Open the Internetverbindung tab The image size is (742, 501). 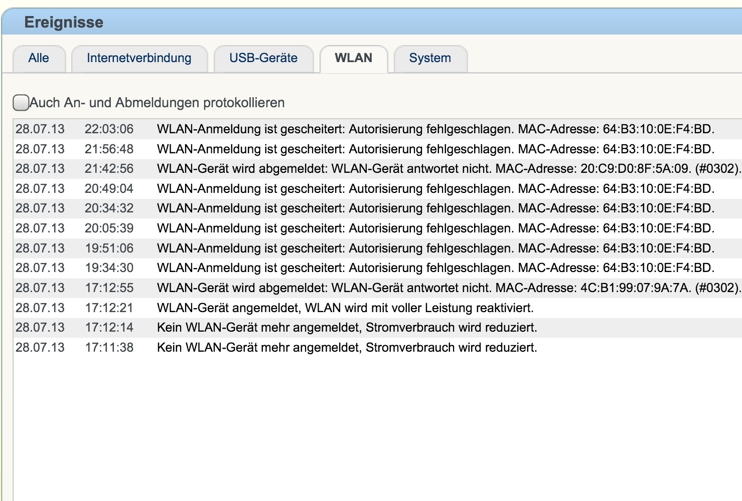[139, 58]
